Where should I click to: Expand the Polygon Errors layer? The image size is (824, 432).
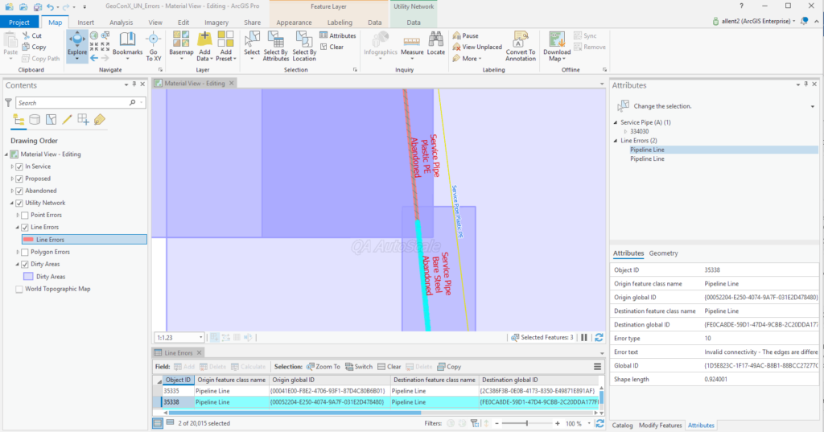point(18,253)
